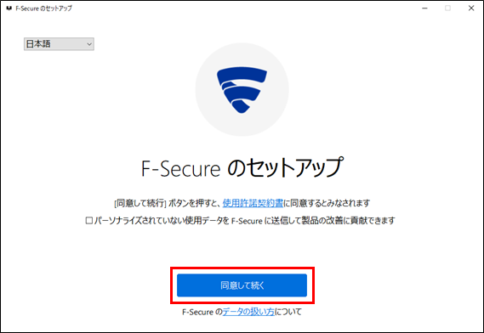Click the chevron arrow of the language selector
Screen dimensions: 484x333
pos(89,44)
